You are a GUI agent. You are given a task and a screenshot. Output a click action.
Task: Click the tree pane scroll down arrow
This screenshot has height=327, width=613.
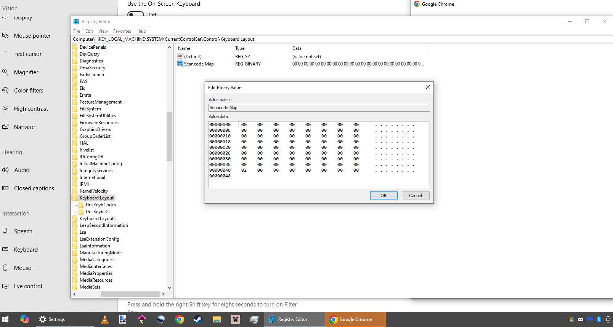169,288
